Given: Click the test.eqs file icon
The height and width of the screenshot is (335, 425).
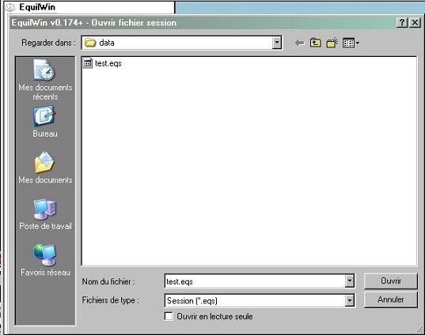Looking at the screenshot, I should tap(88, 63).
